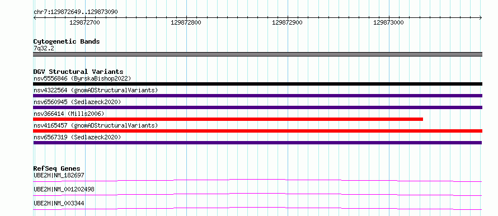Click ruler position label 129872900

(x=287, y=22)
